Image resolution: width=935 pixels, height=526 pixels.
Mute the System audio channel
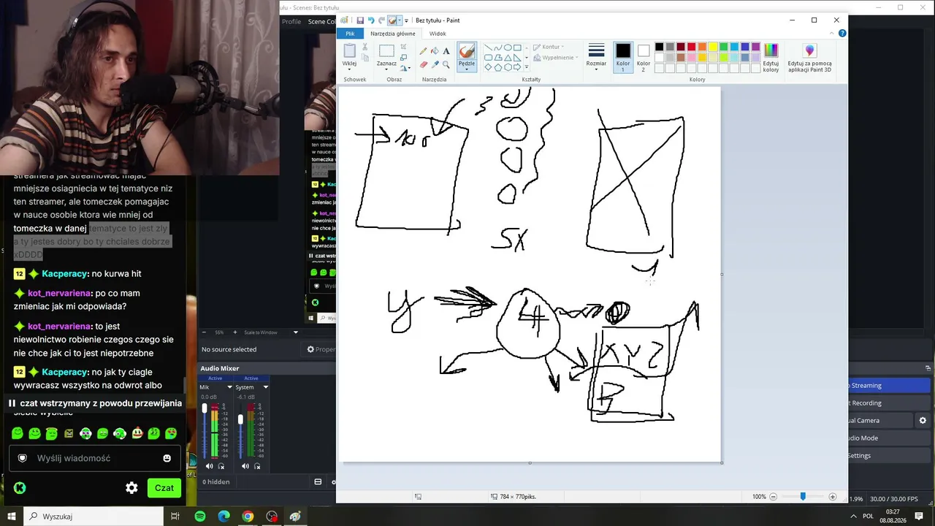245,466
